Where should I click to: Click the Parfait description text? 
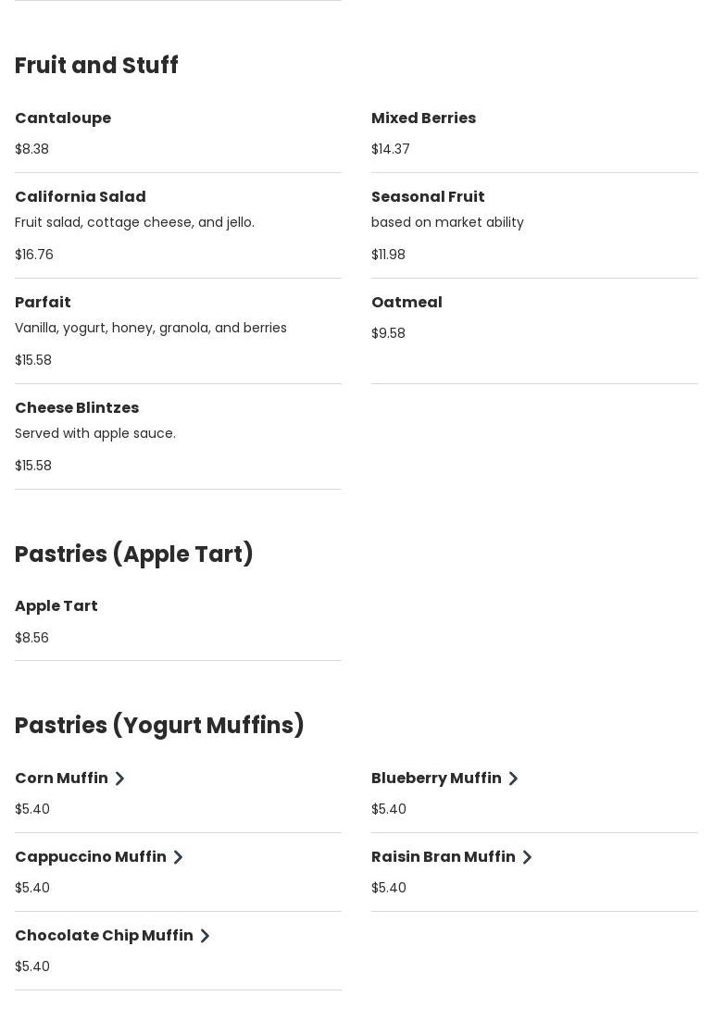click(x=151, y=328)
